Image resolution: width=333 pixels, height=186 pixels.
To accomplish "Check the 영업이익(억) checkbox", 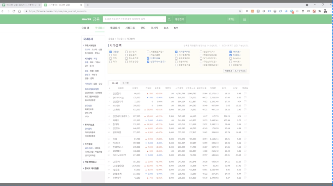I will (x=201, y=52).
